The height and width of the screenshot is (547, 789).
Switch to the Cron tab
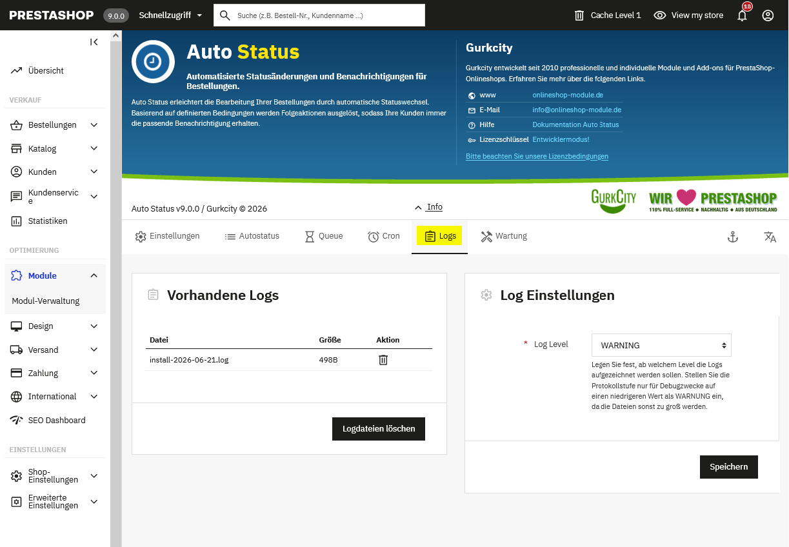(384, 236)
